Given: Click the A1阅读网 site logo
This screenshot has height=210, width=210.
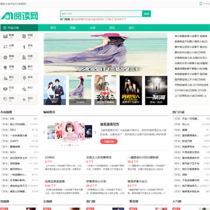Looking at the screenshot, I should pos(19,16).
